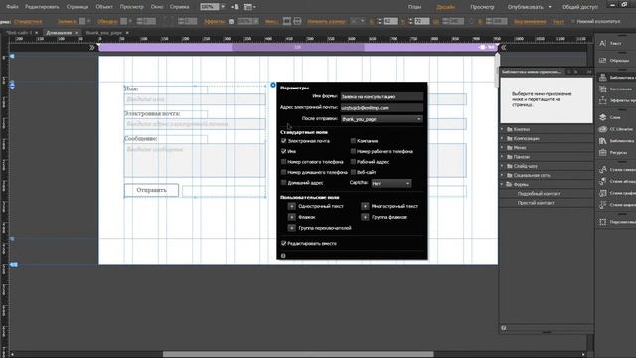Enable the Домашний адрес checkbox
The width and height of the screenshot is (636, 358).
click(x=283, y=183)
